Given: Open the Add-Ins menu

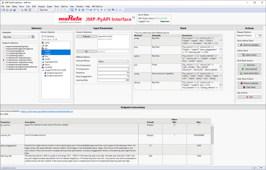Looking at the screenshot, I should point(64,6).
